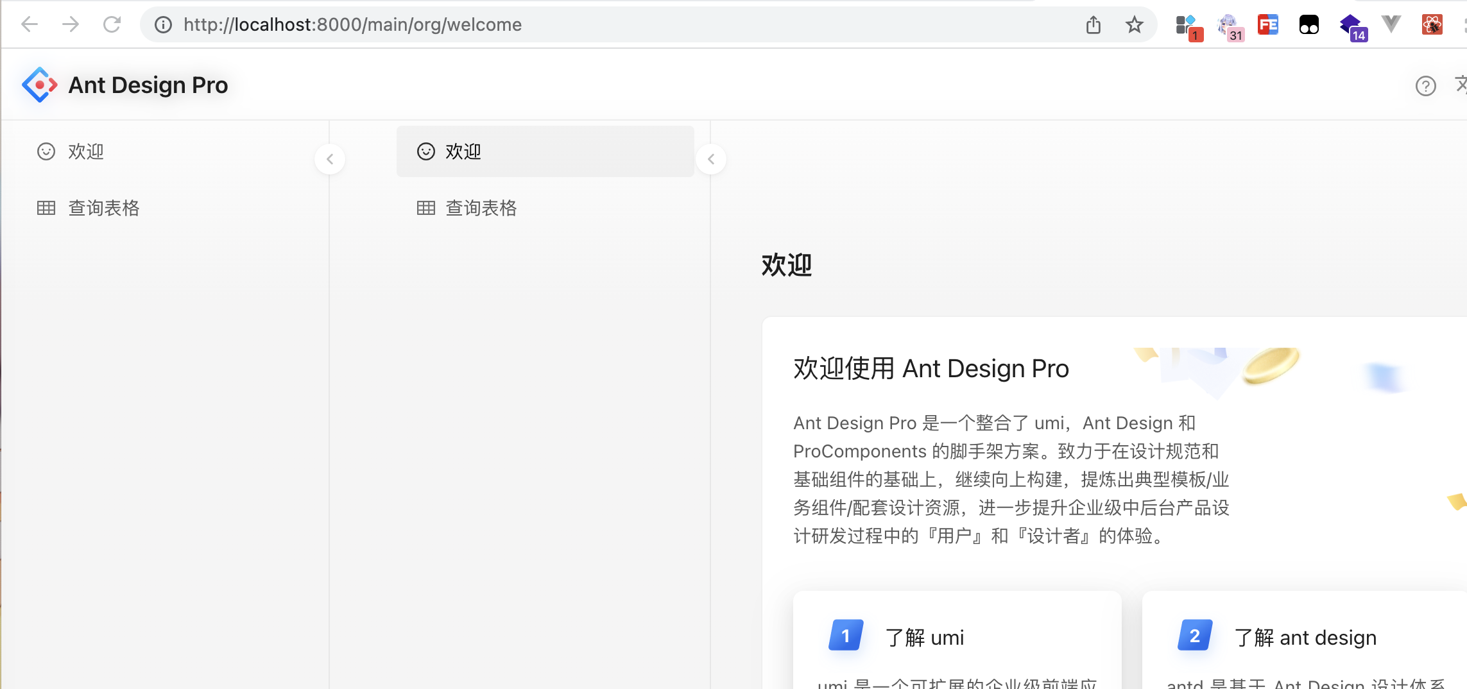
Task: Open language switcher icon in header
Action: [x=1461, y=85]
